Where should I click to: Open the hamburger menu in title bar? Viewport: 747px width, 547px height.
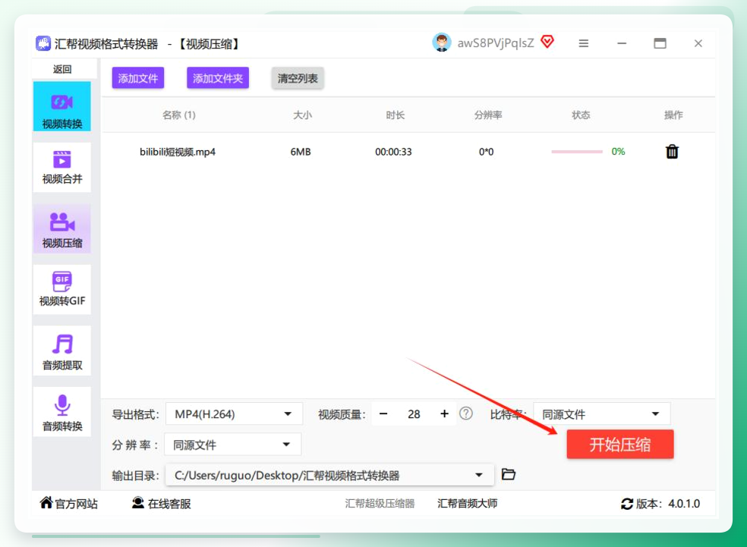[584, 43]
